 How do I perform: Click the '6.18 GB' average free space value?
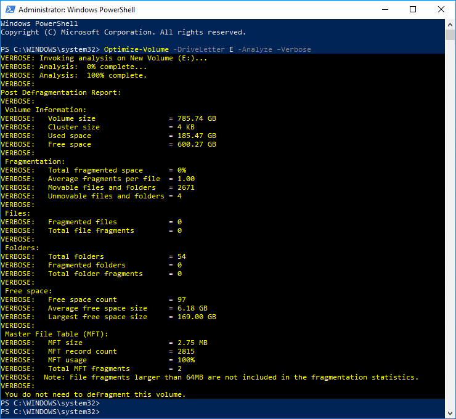point(192,308)
